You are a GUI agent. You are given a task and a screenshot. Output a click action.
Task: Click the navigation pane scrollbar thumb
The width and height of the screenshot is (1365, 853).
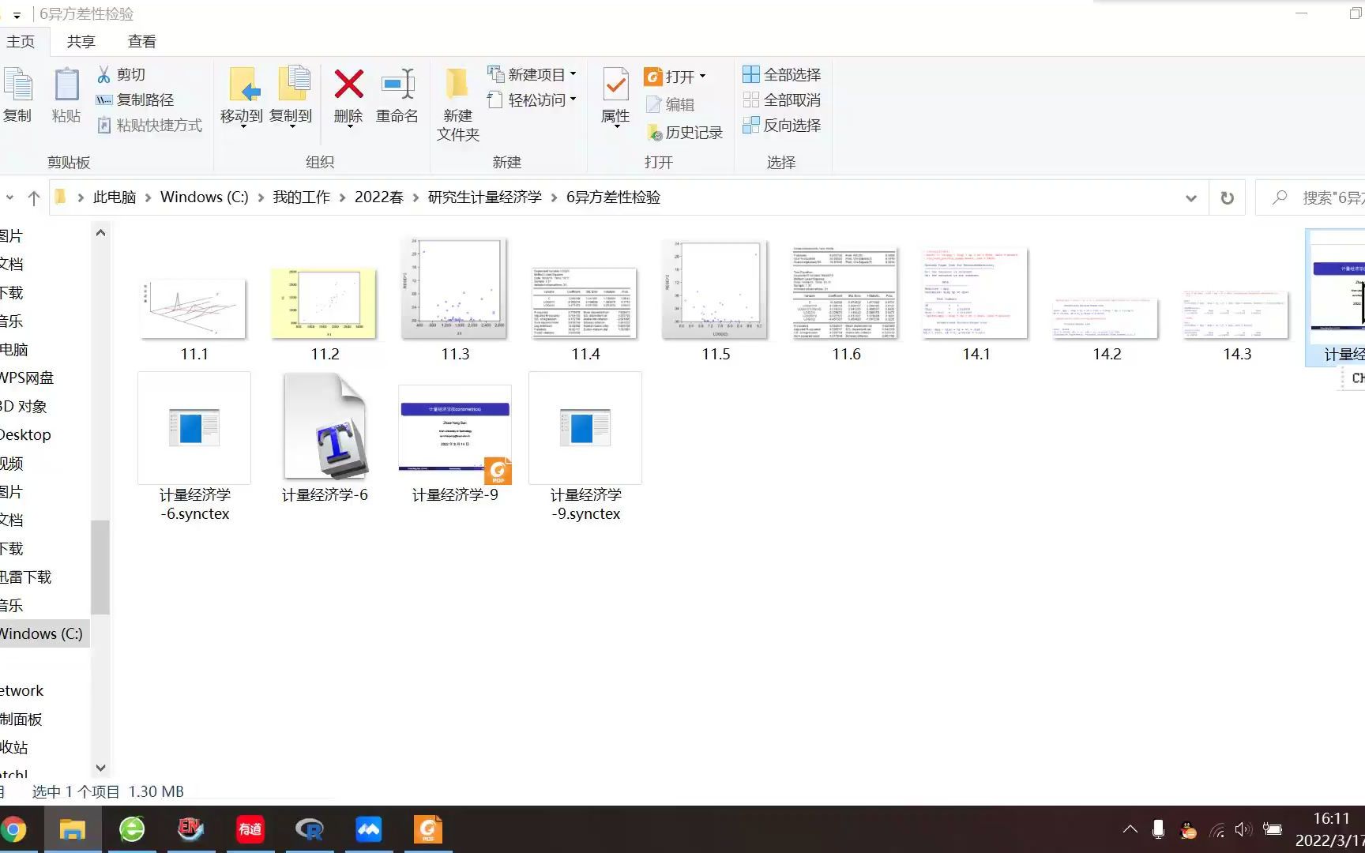click(x=100, y=567)
